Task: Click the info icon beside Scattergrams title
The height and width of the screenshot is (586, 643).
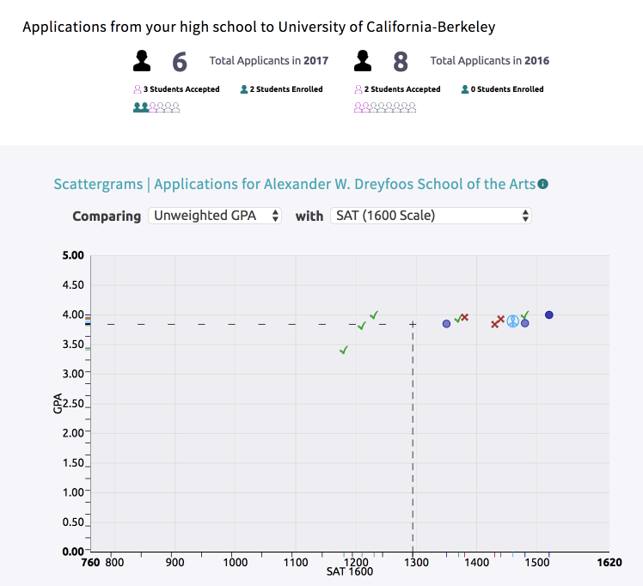Action: pyautogui.click(x=542, y=184)
